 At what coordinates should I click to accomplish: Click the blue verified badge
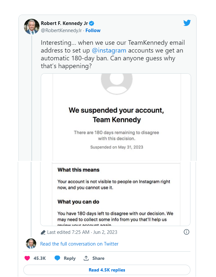[92, 23]
